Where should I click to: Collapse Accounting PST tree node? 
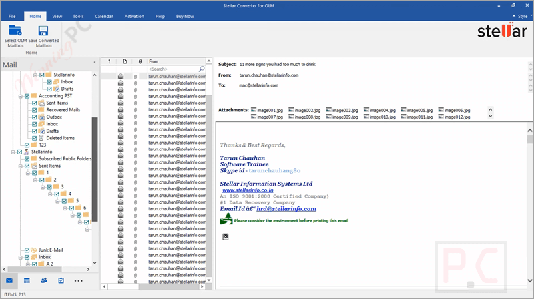tap(21, 96)
